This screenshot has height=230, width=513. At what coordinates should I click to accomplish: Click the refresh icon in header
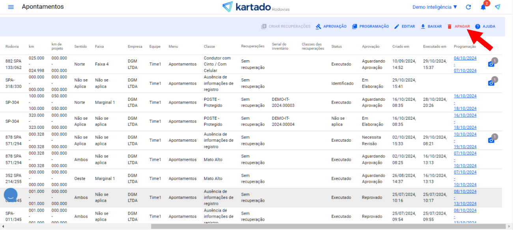[468, 7]
